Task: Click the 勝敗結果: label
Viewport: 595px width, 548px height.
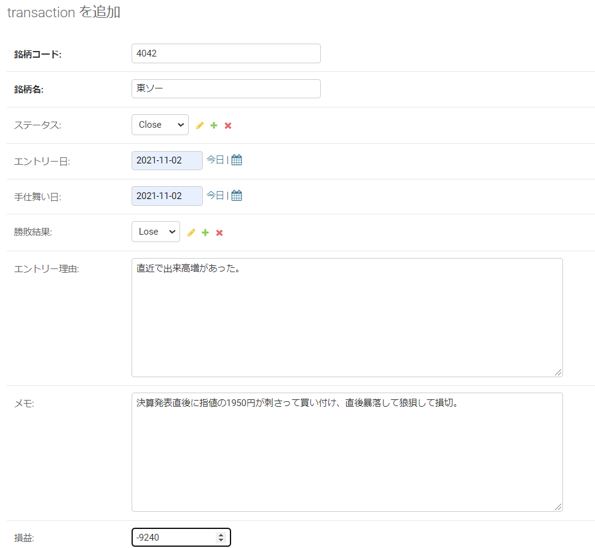Action: coord(33,232)
